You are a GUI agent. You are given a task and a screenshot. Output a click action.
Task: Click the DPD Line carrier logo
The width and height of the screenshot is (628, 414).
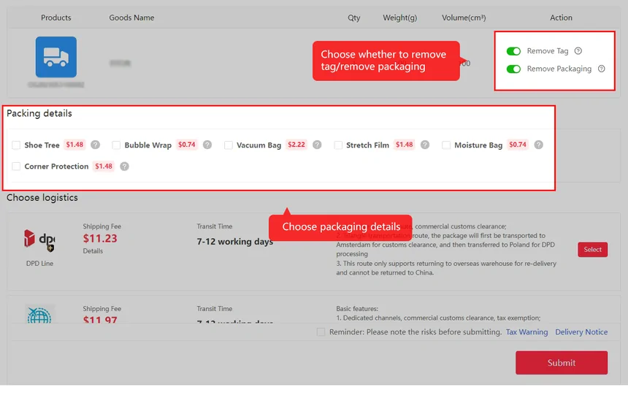(39, 241)
